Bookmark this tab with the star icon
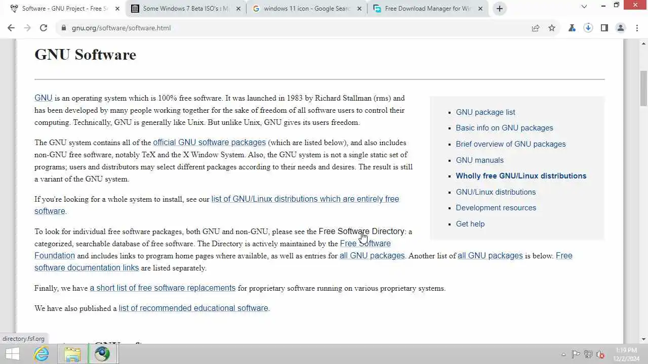 click(x=552, y=28)
